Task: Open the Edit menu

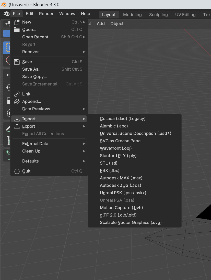Action: [29, 14]
